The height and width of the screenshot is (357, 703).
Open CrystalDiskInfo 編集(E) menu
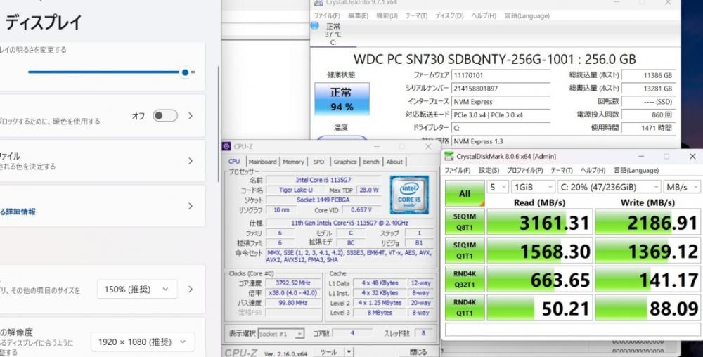358,15
